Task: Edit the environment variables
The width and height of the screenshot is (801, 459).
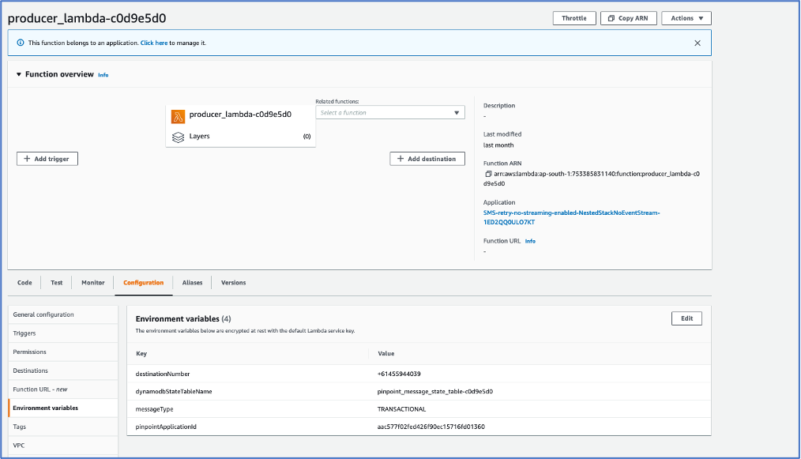Action: coord(686,318)
